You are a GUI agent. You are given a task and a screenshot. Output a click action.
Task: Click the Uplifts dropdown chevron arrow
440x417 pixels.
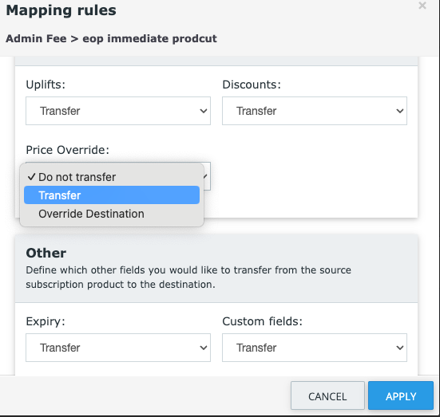[x=204, y=111]
